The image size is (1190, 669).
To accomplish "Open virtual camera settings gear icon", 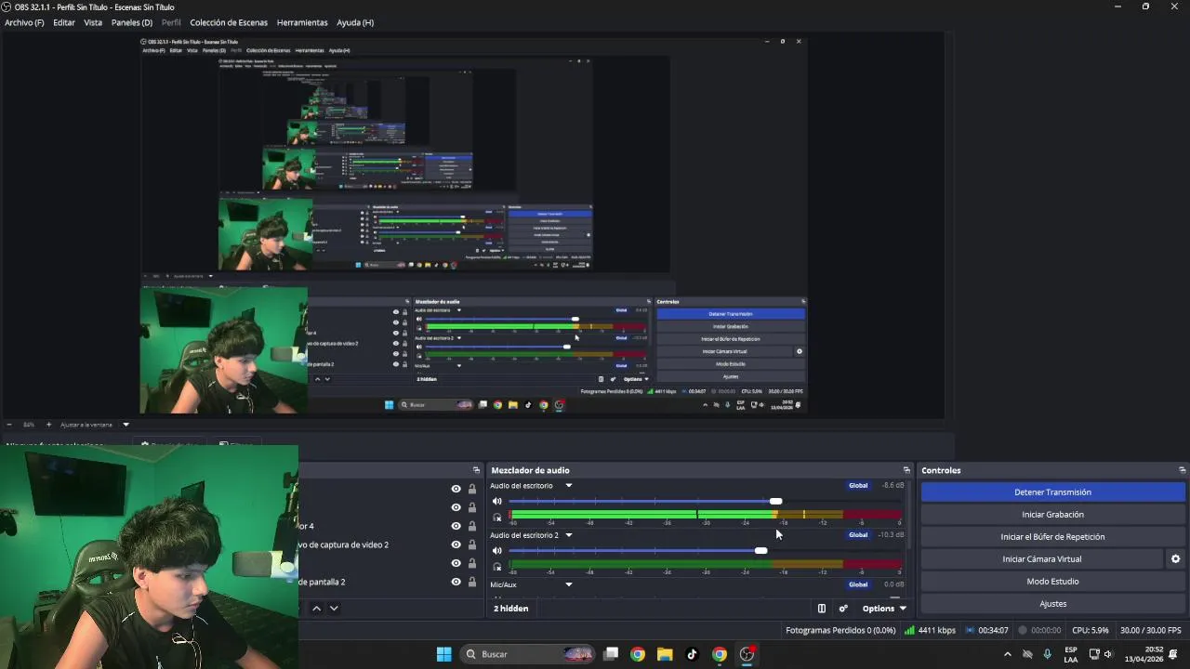I will (x=1175, y=559).
